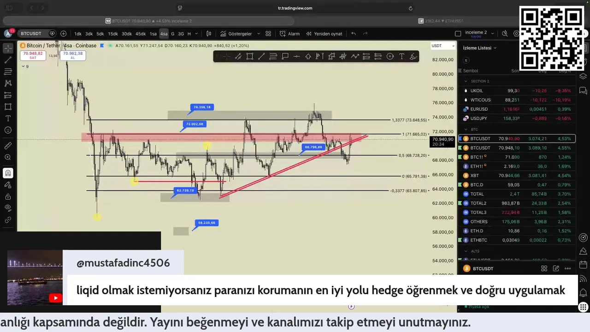590x332 pixels.
Task: Click the tr.tradingview.com address bar
Action: point(295,8)
